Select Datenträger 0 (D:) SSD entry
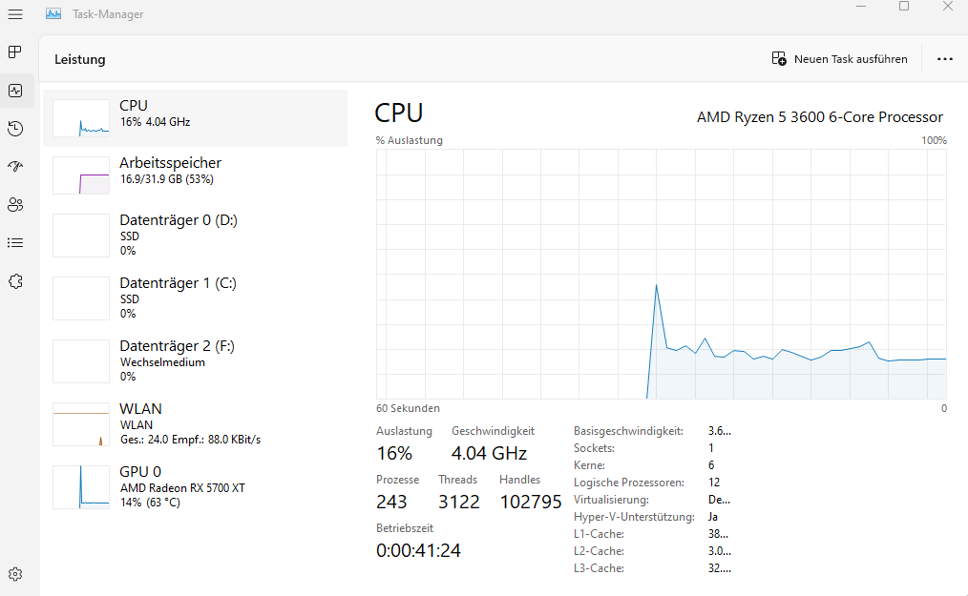 pos(196,235)
